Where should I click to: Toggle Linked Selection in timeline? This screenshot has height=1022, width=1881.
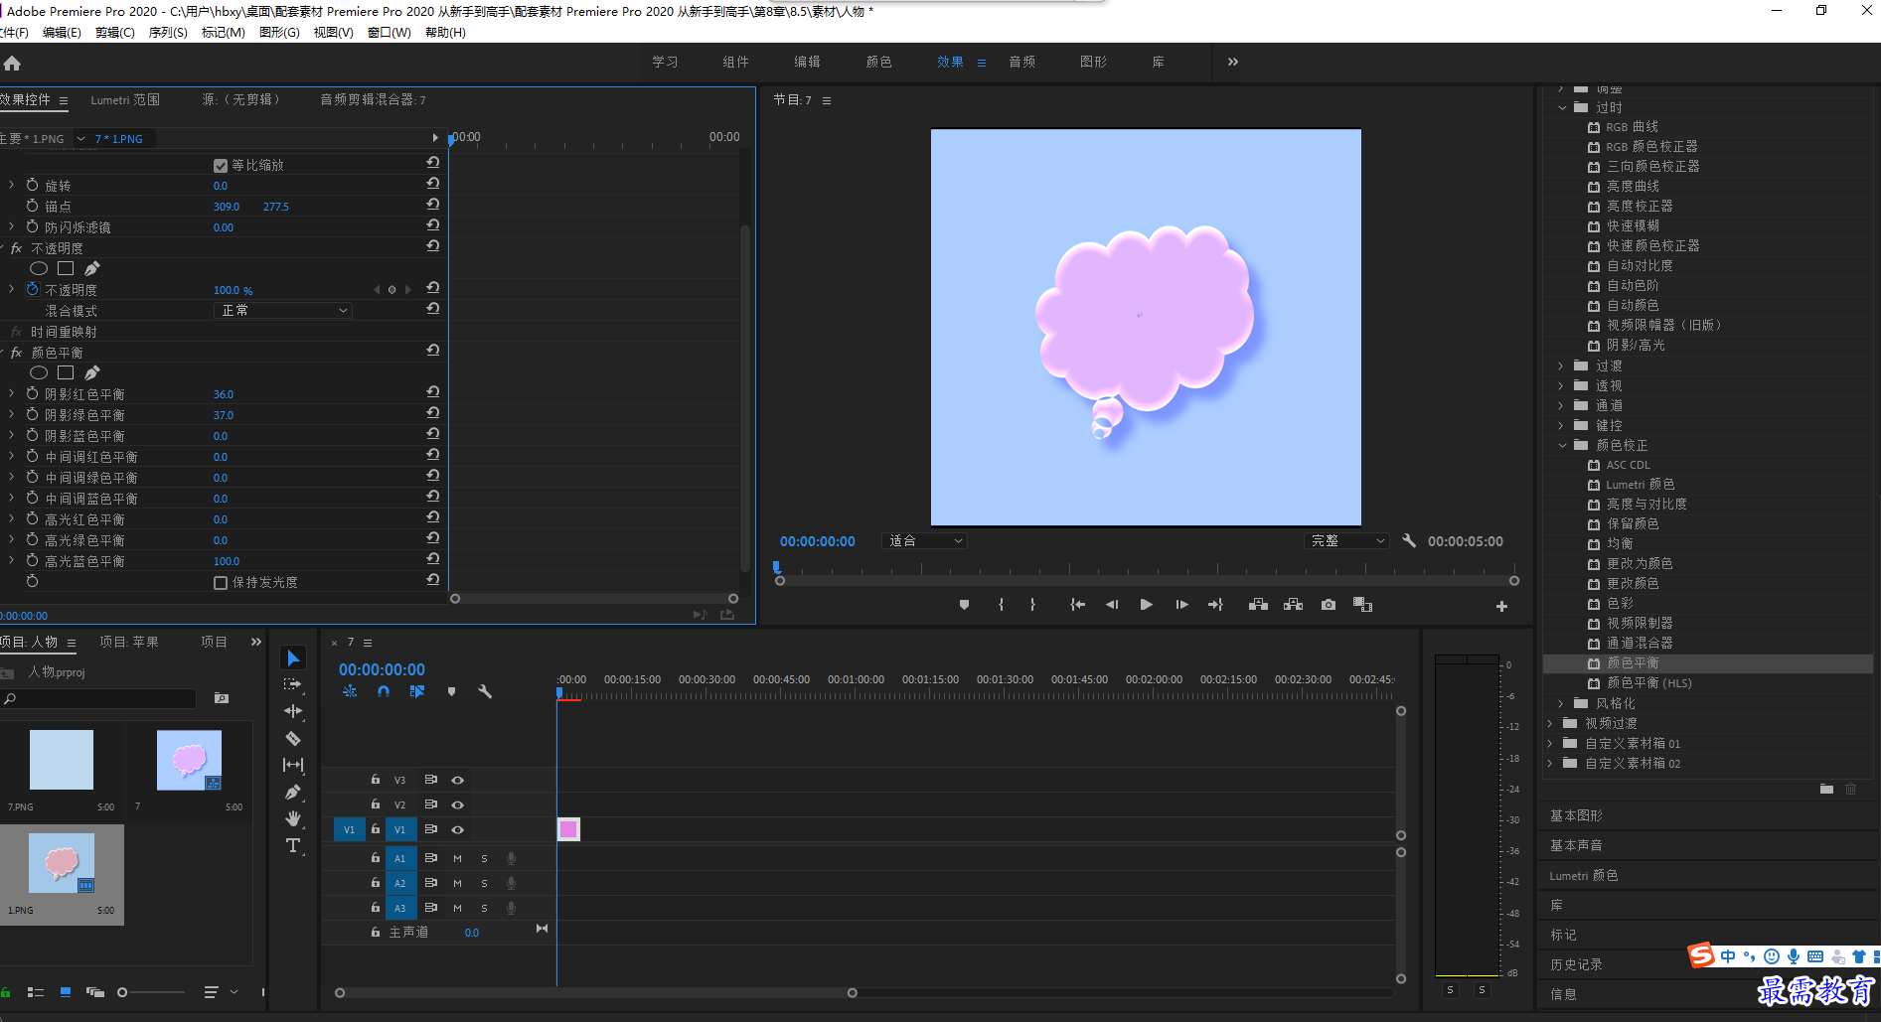(x=417, y=691)
